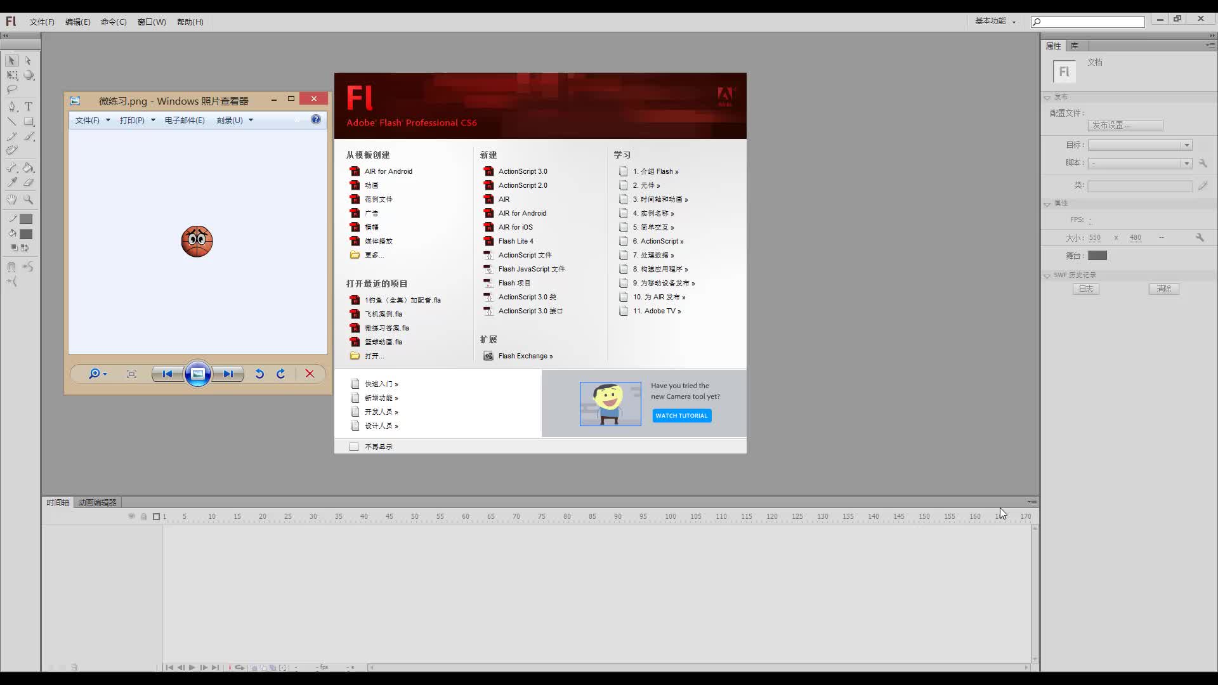Toggle the timeline show/hide layers eye icon
Screen dimensions: 1218x685
tap(132, 516)
